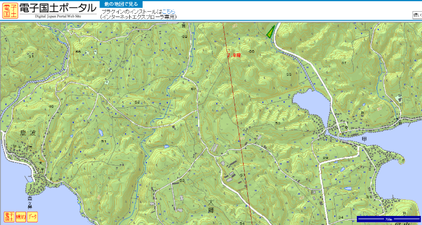Image resolution: width=422 pixels, height=225 pixels.
Task: Click the 電子国土 logo in the header
Action: coord(10,10)
